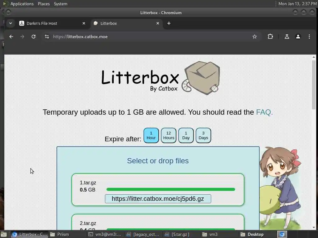Switch to legacy_oct taskbar window
Viewport: 318px width, 238px height.
click(x=143, y=234)
